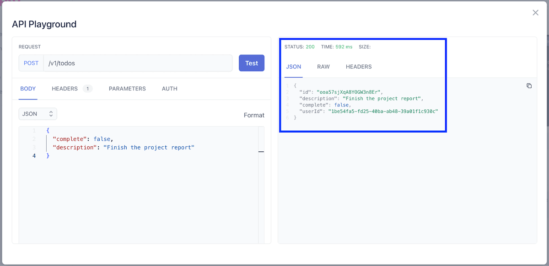Click the POST method label

click(x=31, y=63)
